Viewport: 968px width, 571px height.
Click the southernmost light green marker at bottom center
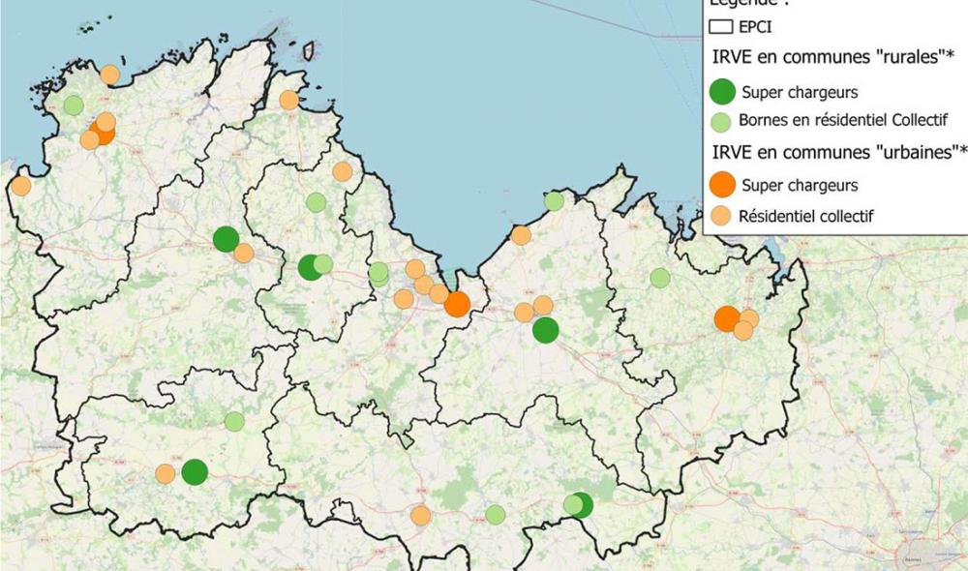(495, 514)
